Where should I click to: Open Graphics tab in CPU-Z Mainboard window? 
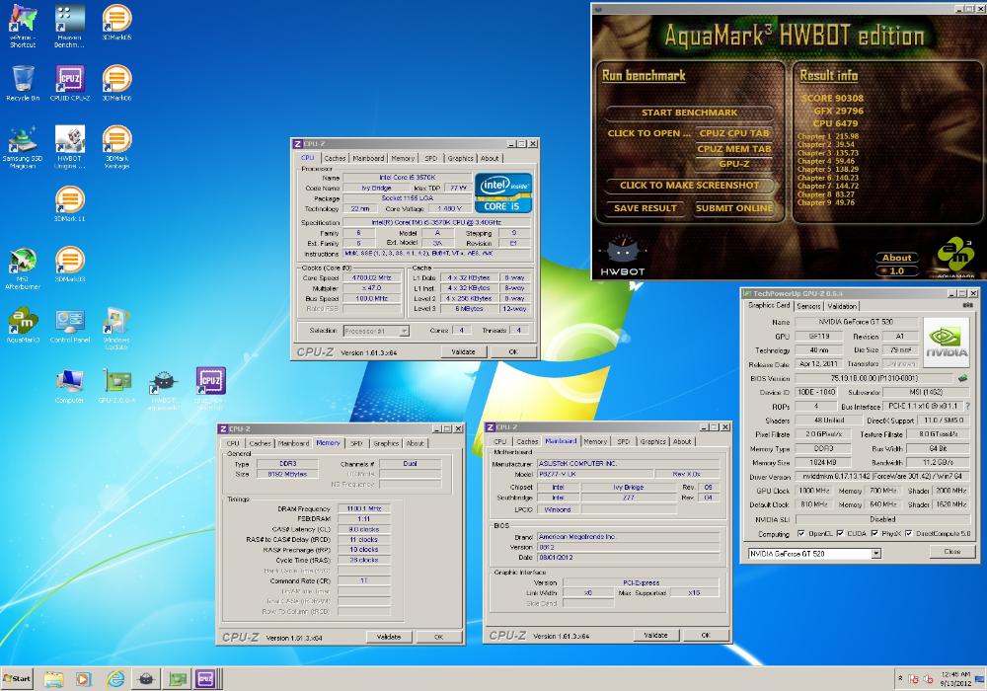(652, 441)
